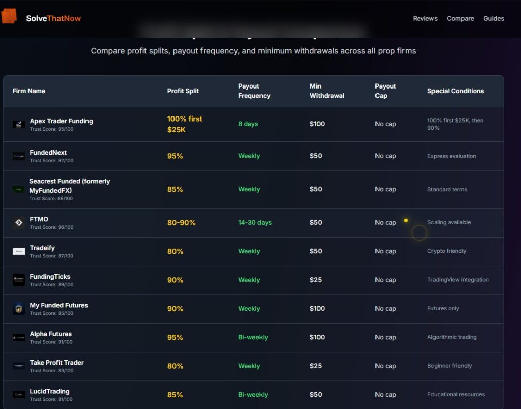The image size is (521, 409).
Task: Click the SolveThatNow orange logo icon
Action: coord(9,16)
